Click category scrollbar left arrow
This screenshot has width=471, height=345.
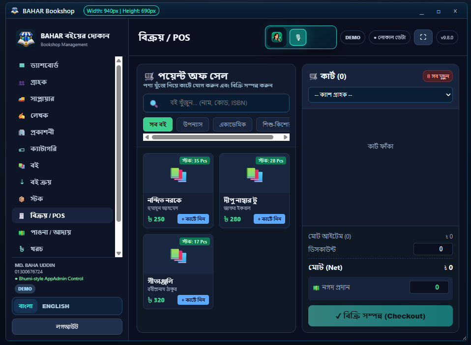147,137
